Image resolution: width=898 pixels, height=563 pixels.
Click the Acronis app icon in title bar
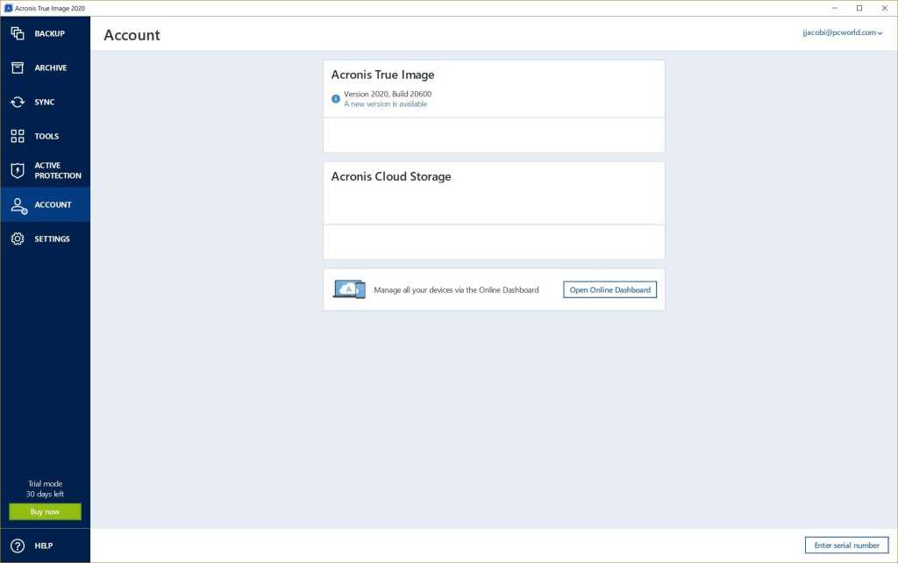pyautogui.click(x=8, y=8)
